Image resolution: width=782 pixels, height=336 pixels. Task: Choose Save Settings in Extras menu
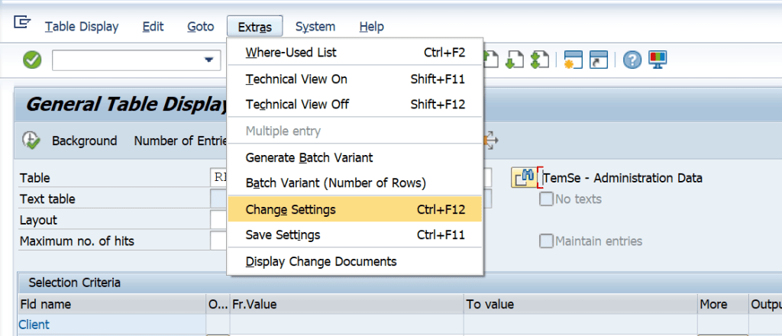coord(355,234)
